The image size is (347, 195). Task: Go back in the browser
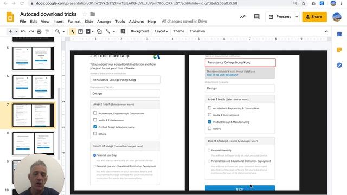coord(5,3)
